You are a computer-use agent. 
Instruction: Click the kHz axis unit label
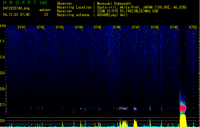coord(3,26)
